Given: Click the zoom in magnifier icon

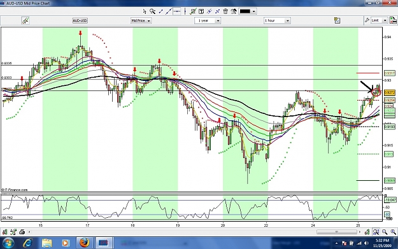Looking at the screenshot, I should tap(393, 232).
